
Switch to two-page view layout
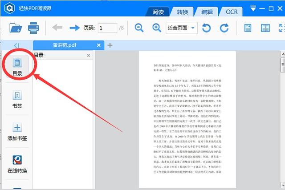coord(265,28)
